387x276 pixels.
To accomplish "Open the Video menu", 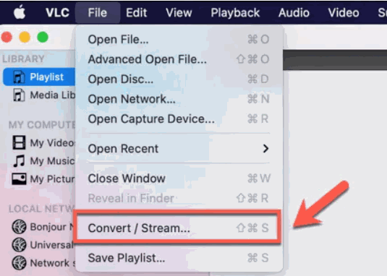I will click(344, 12).
